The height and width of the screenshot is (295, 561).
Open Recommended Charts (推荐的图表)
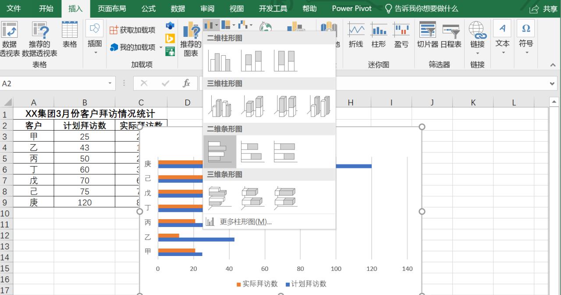pyautogui.click(x=191, y=39)
